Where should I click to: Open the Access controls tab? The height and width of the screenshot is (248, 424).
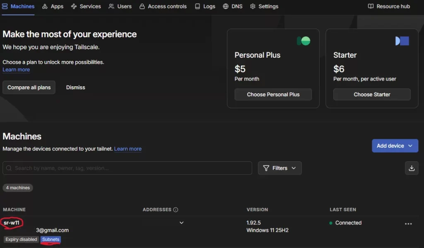coord(163,6)
